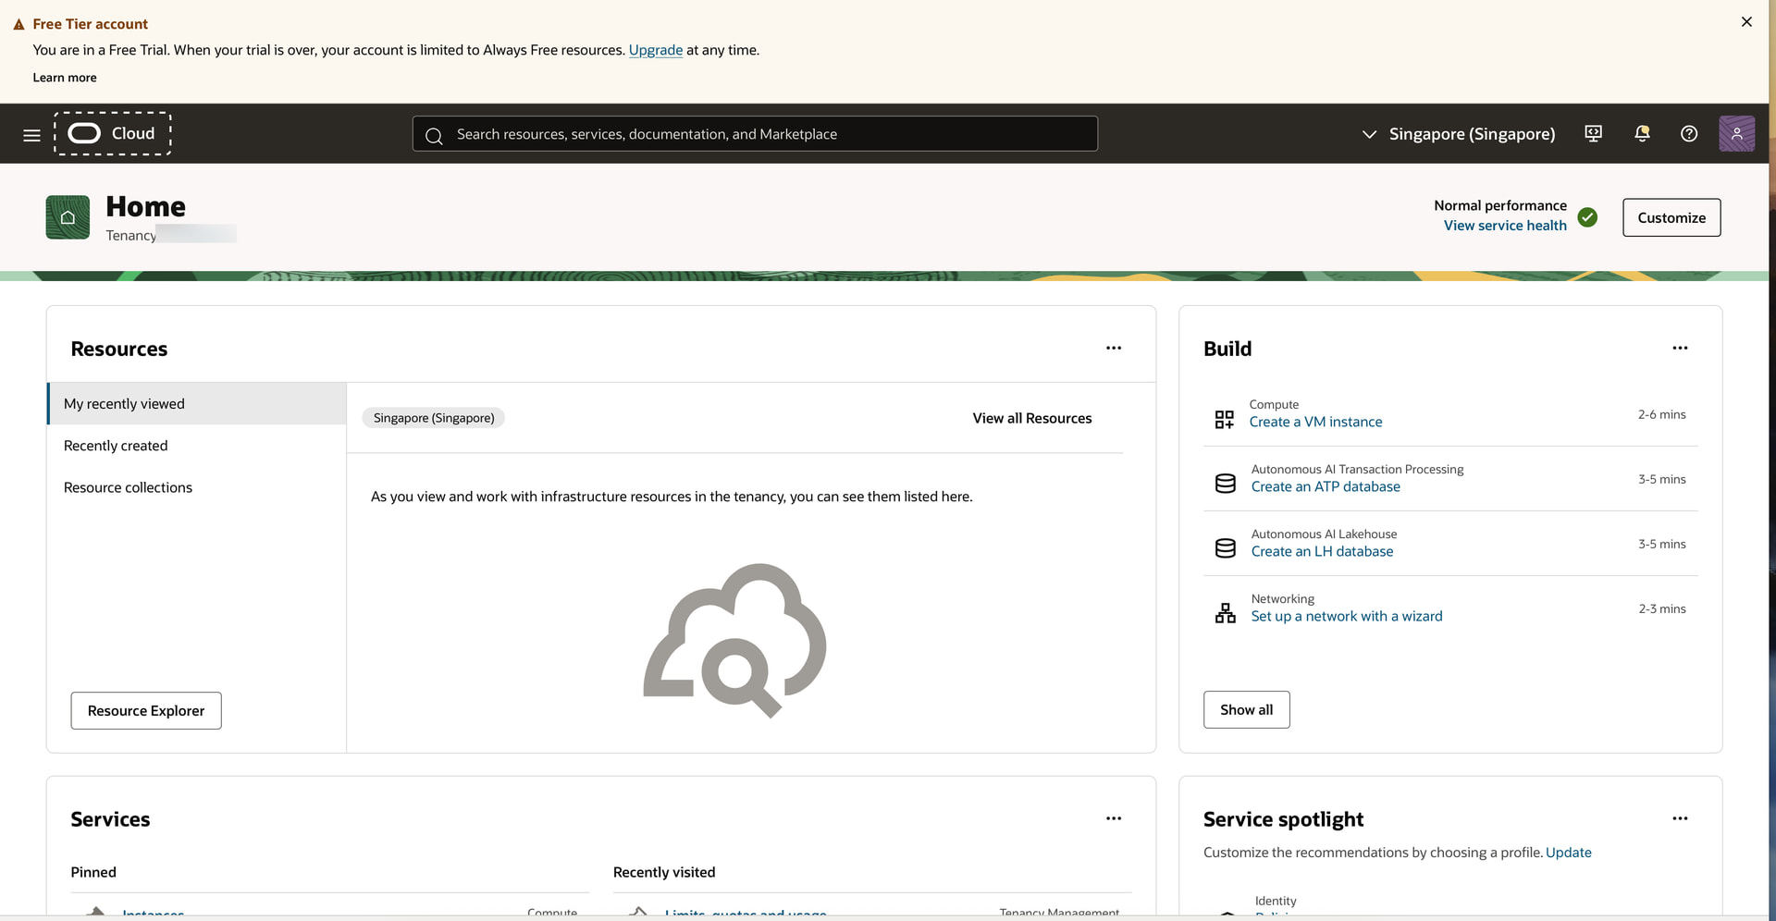The image size is (1776, 921).
Task: Click Create a VM instance link
Action: pyautogui.click(x=1315, y=422)
